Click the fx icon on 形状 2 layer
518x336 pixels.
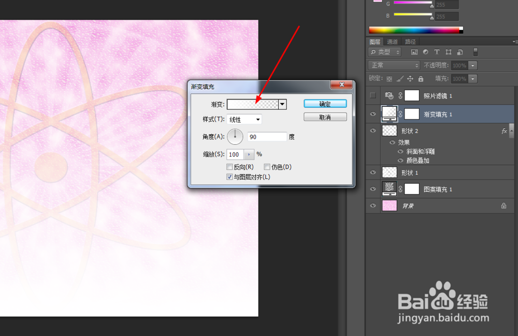(504, 131)
